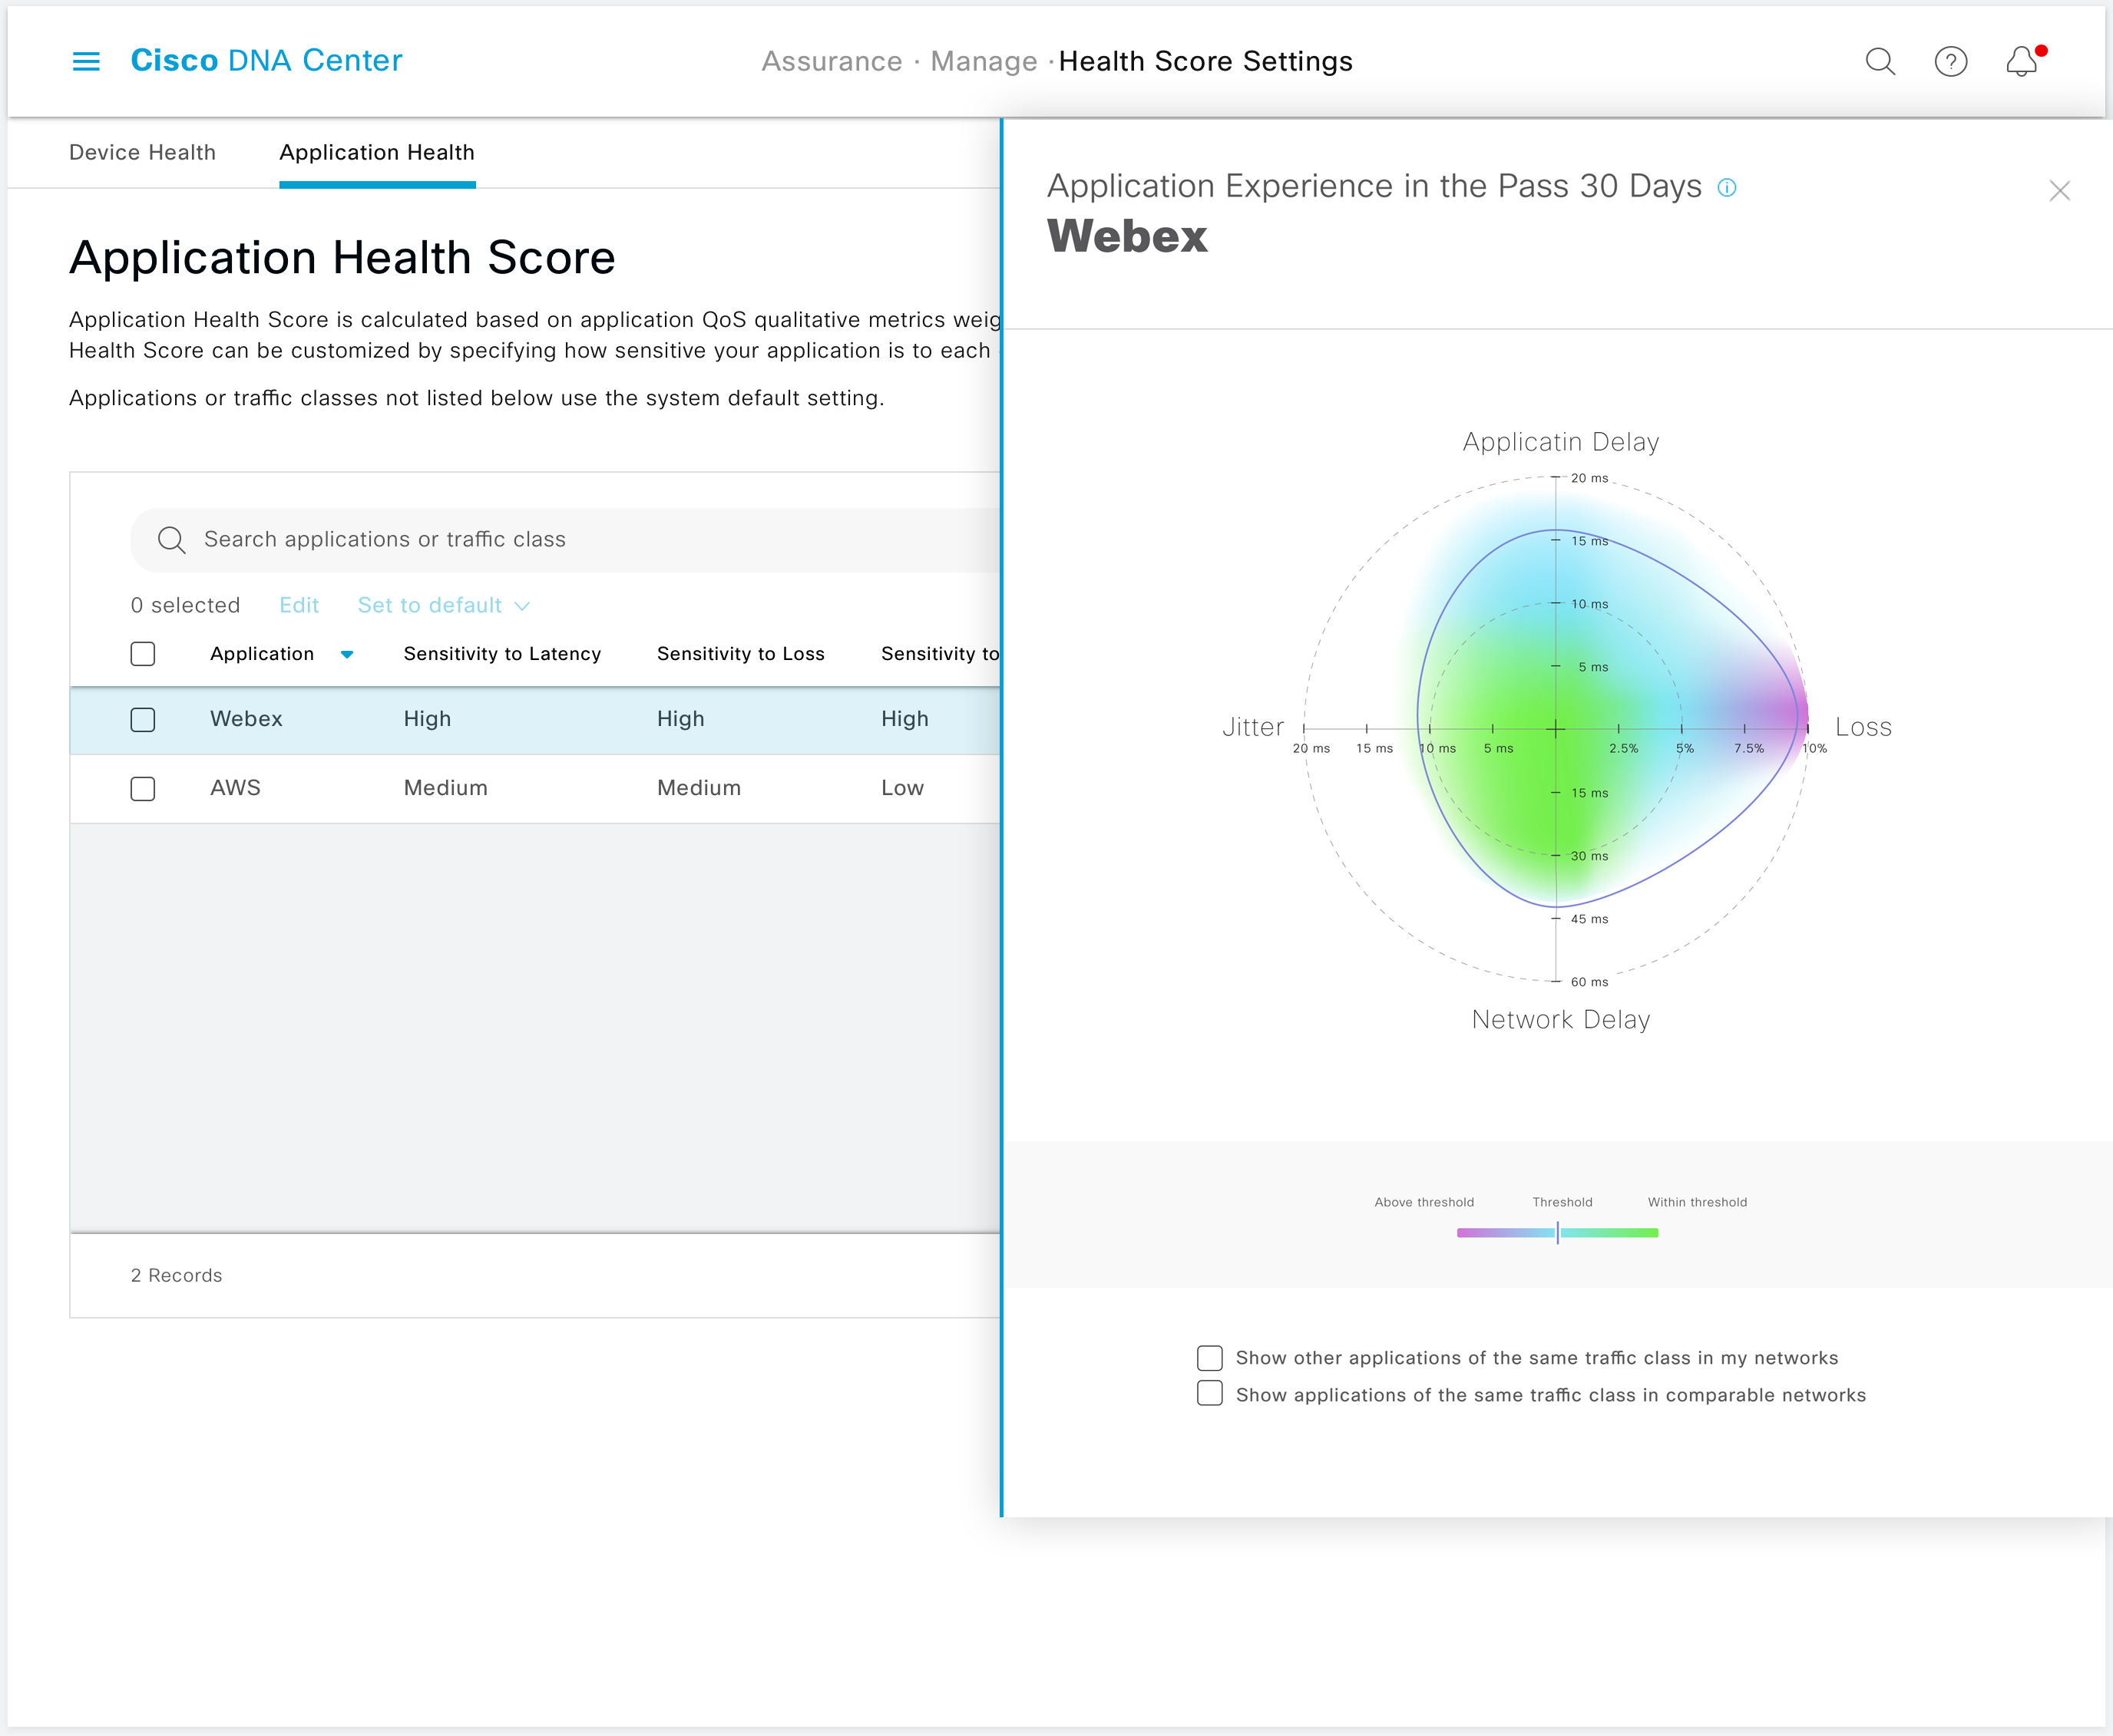Open the notifications bell icon

[2022, 61]
